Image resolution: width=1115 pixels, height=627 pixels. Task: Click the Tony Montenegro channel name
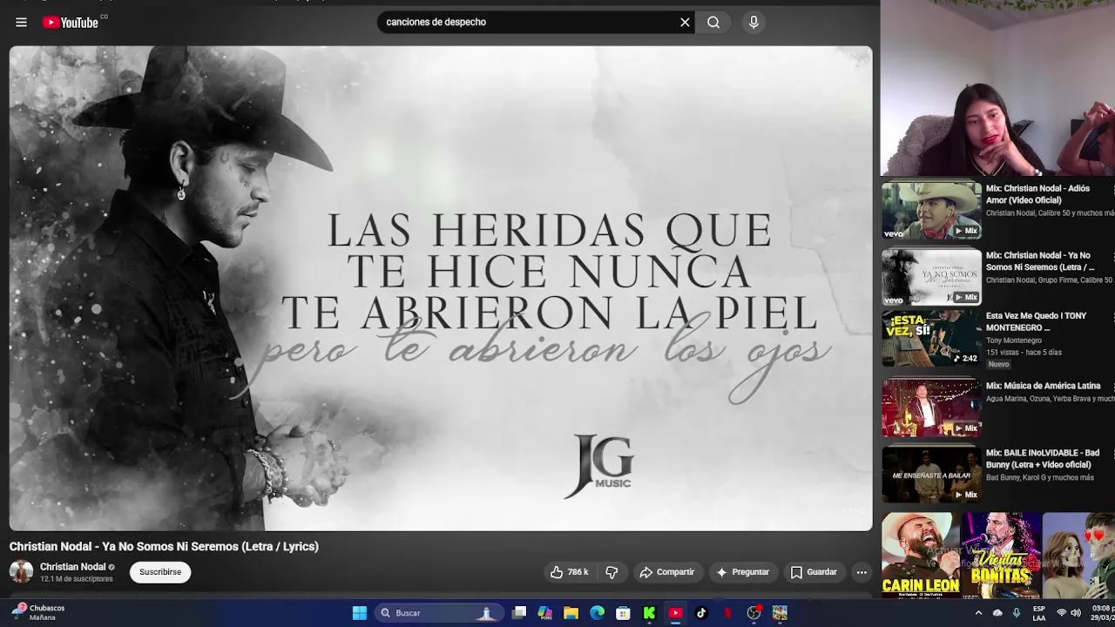tap(1013, 340)
